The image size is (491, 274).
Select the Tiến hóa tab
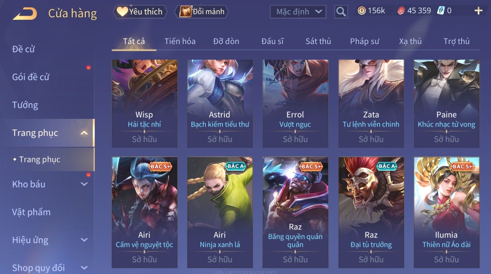pyautogui.click(x=180, y=41)
